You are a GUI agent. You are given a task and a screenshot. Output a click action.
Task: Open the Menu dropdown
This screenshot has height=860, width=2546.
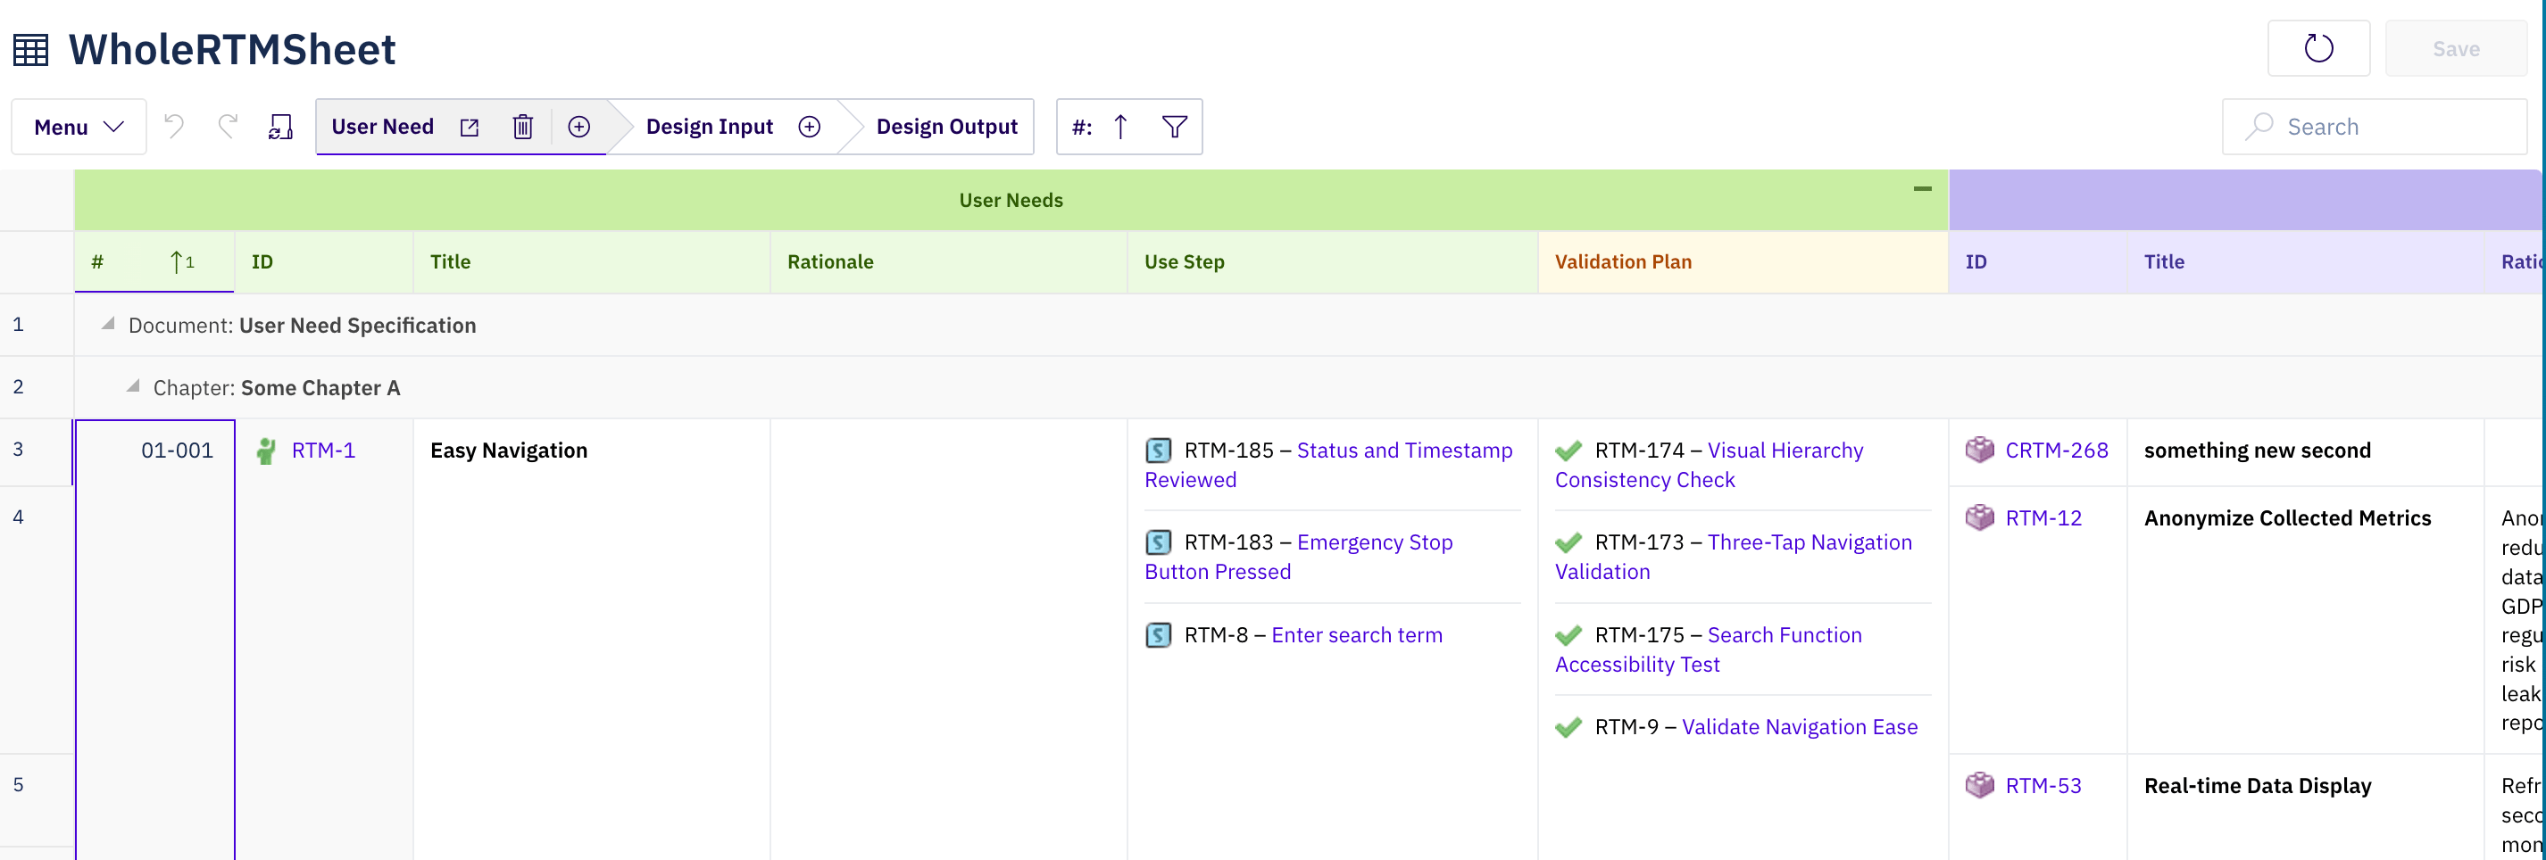coord(79,128)
